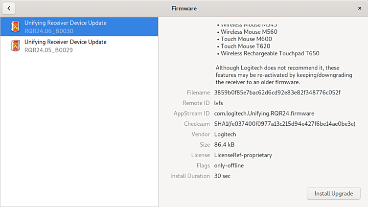Click the Remote ID value lvfs
This screenshot has height=207, width=368.
tap(218, 103)
